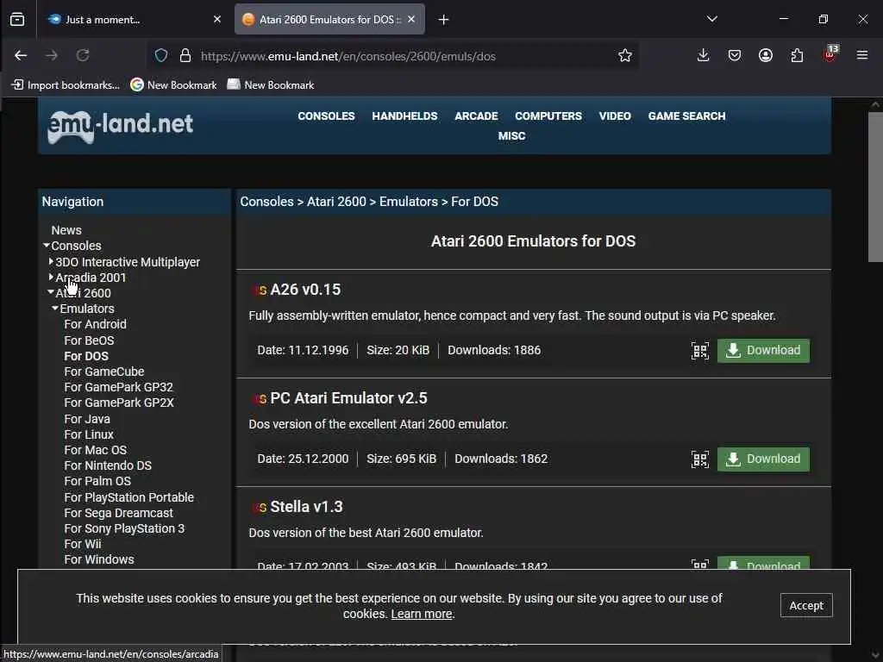The image size is (883, 662).
Task: Select For GameCube emulators
Action: tap(104, 372)
